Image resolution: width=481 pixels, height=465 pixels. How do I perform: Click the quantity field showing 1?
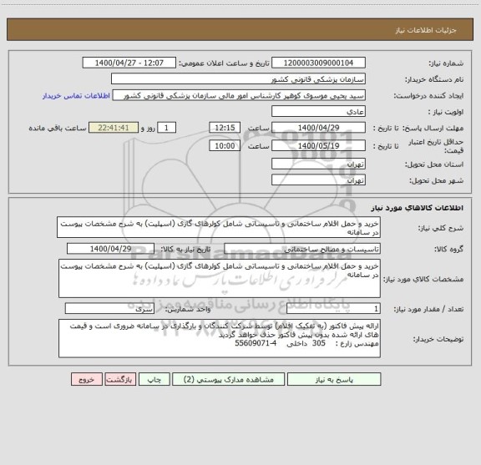(x=333, y=309)
